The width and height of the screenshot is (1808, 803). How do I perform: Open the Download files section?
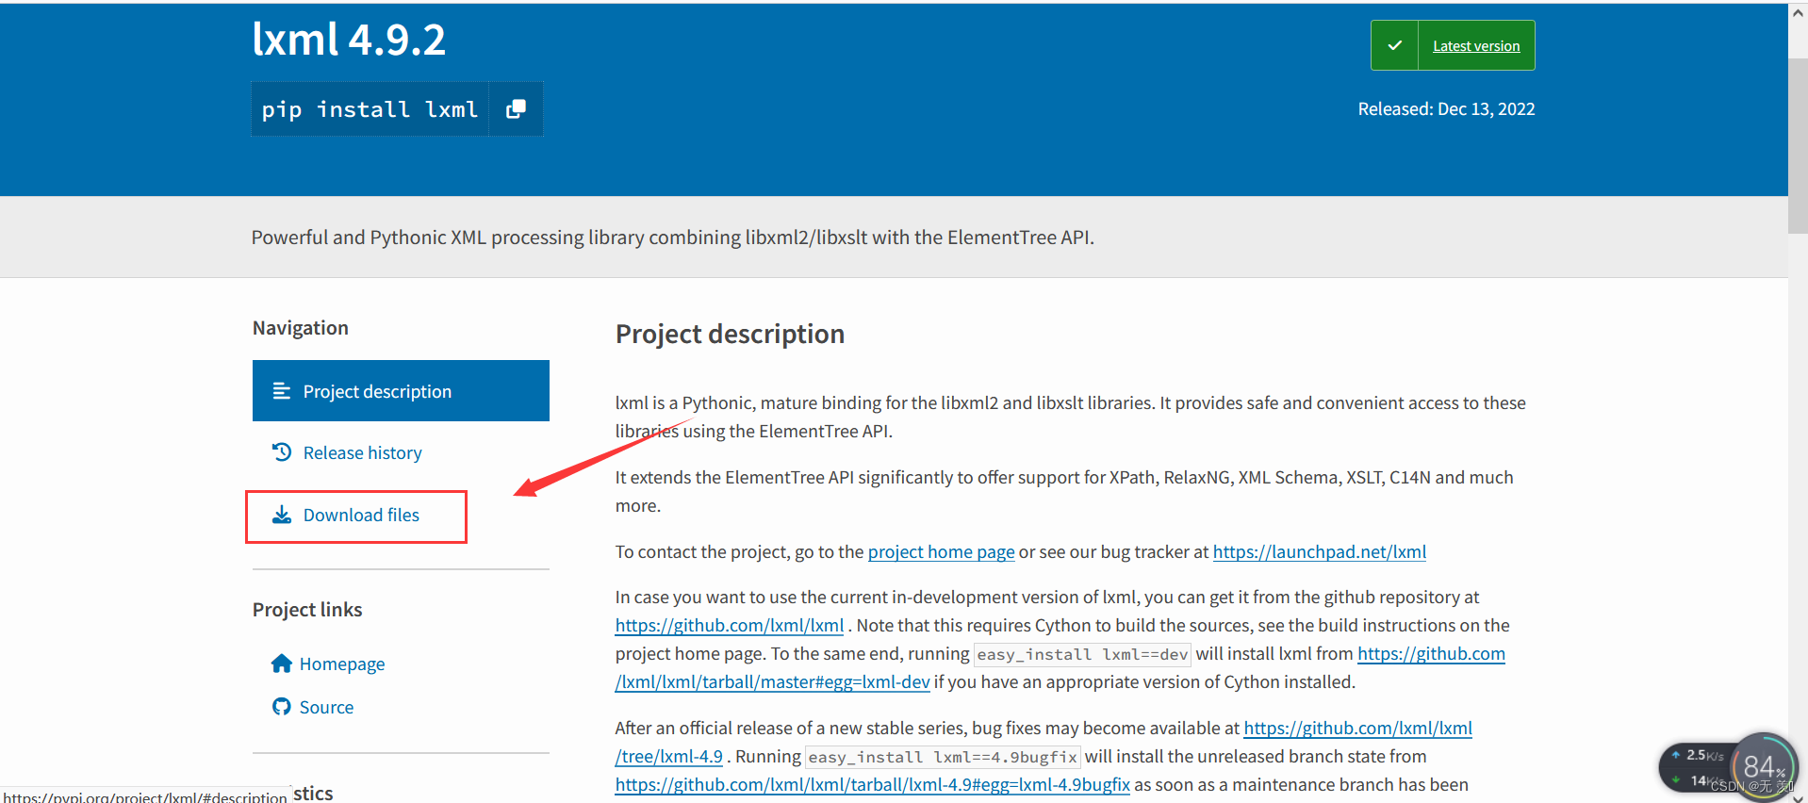point(361,516)
